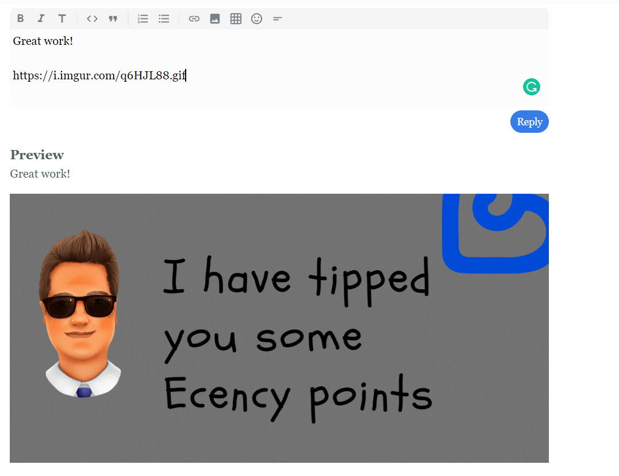The width and height of the screenshot is (619, 476).
Task: Click the Preview heading
Action: pyautogui.click(x=37, y=155)
